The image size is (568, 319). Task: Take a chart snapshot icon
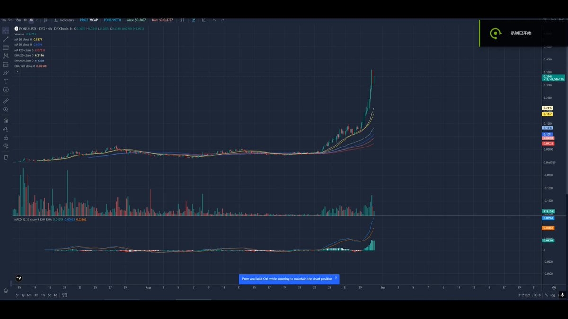(x=204, y=20)
